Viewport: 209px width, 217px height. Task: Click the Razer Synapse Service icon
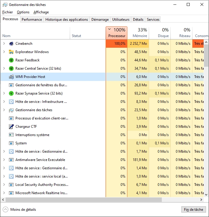11,93
